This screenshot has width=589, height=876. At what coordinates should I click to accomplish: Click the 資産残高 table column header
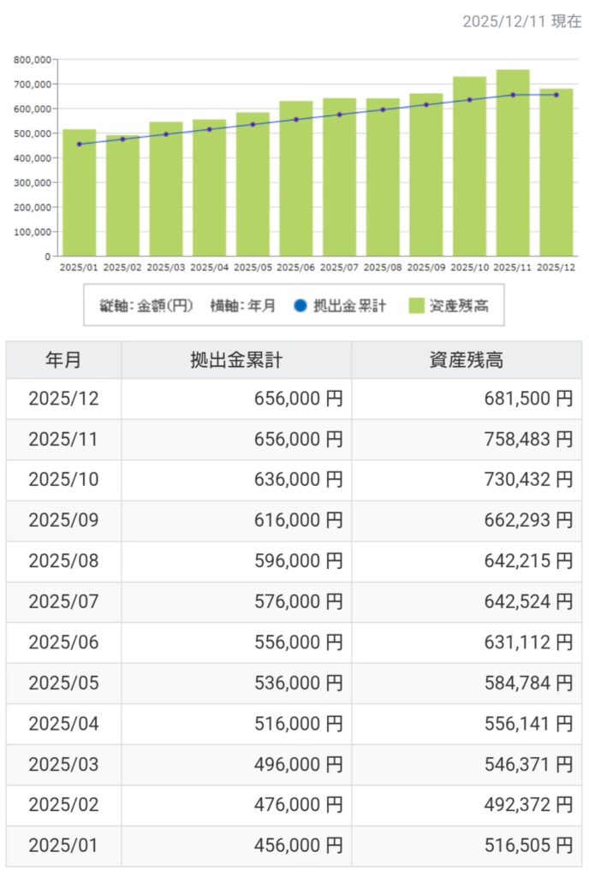coord(466,360)
